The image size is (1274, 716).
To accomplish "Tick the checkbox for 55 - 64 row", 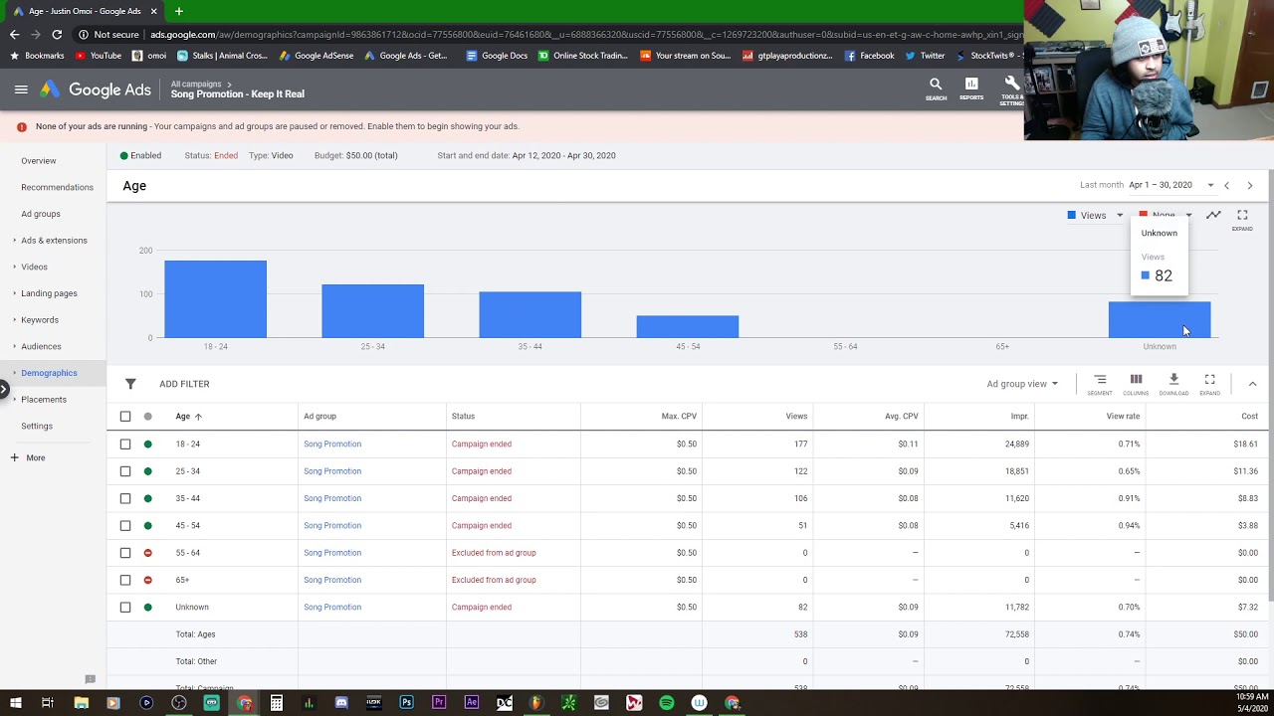I will [125, 553].
